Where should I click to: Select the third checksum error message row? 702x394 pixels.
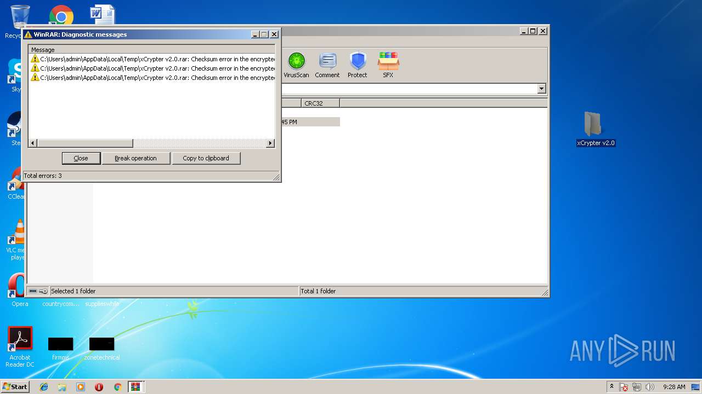pos(152,78)
